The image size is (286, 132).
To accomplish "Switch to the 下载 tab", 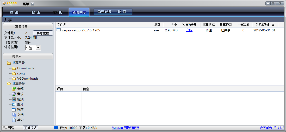I will [x=58, y=12].
